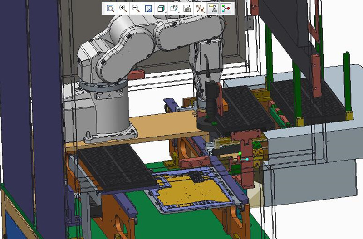This screenshot has width=363, height=239.
Task: Expand the Saved Orientations list
Action: [174, 8]
